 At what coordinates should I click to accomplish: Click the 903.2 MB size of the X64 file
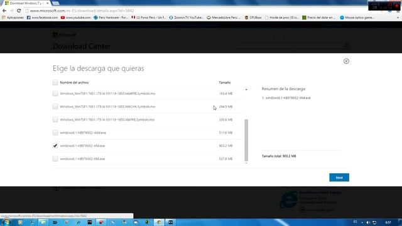(x=225, y=146)
